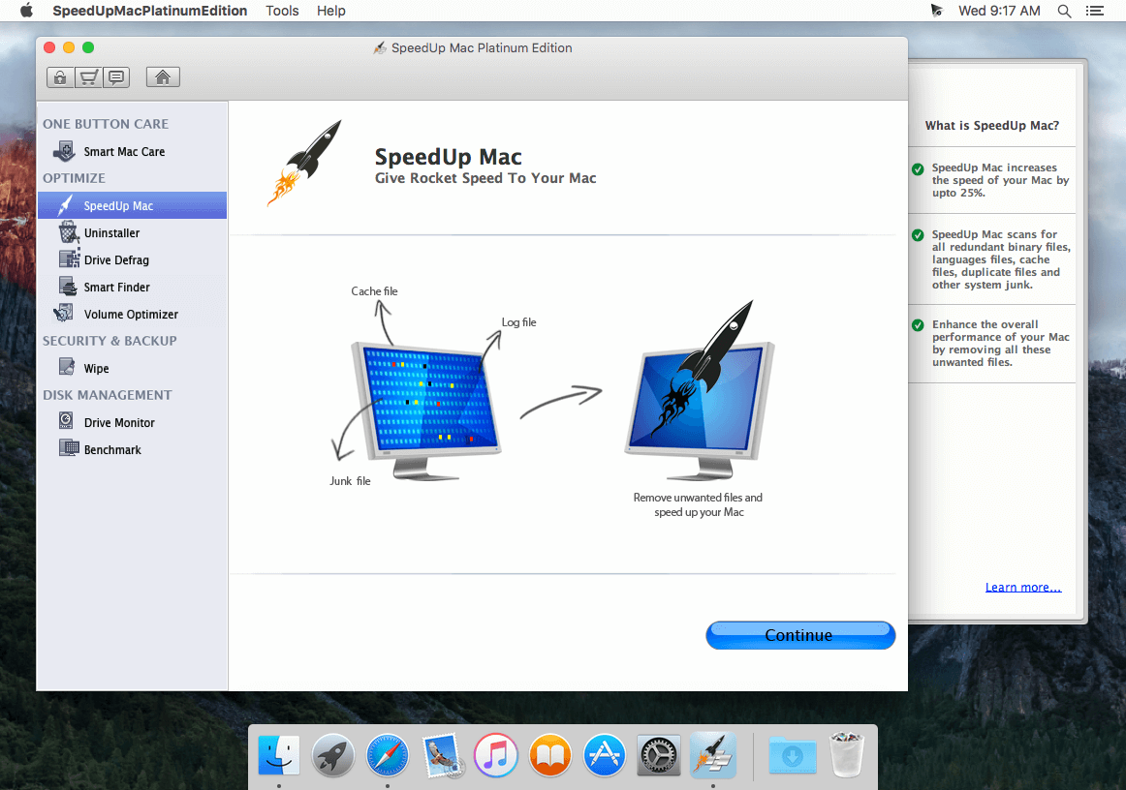Open Finder from the dock
Viewport: 1126px width, 790px height.
(x=279, y=755)
